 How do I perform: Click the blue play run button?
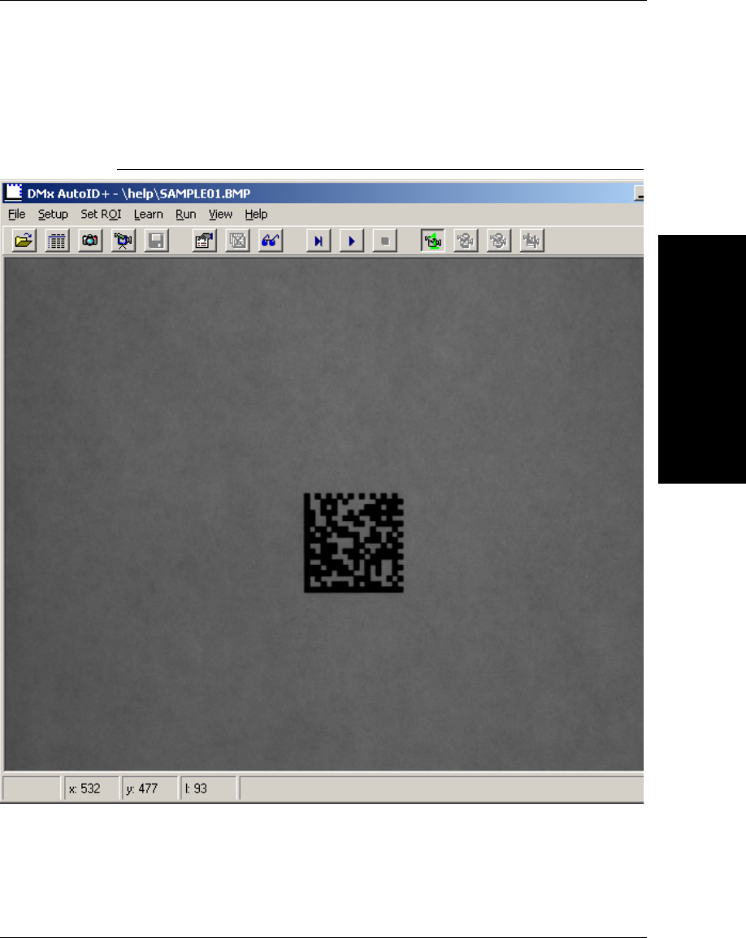tap(352, 241)
